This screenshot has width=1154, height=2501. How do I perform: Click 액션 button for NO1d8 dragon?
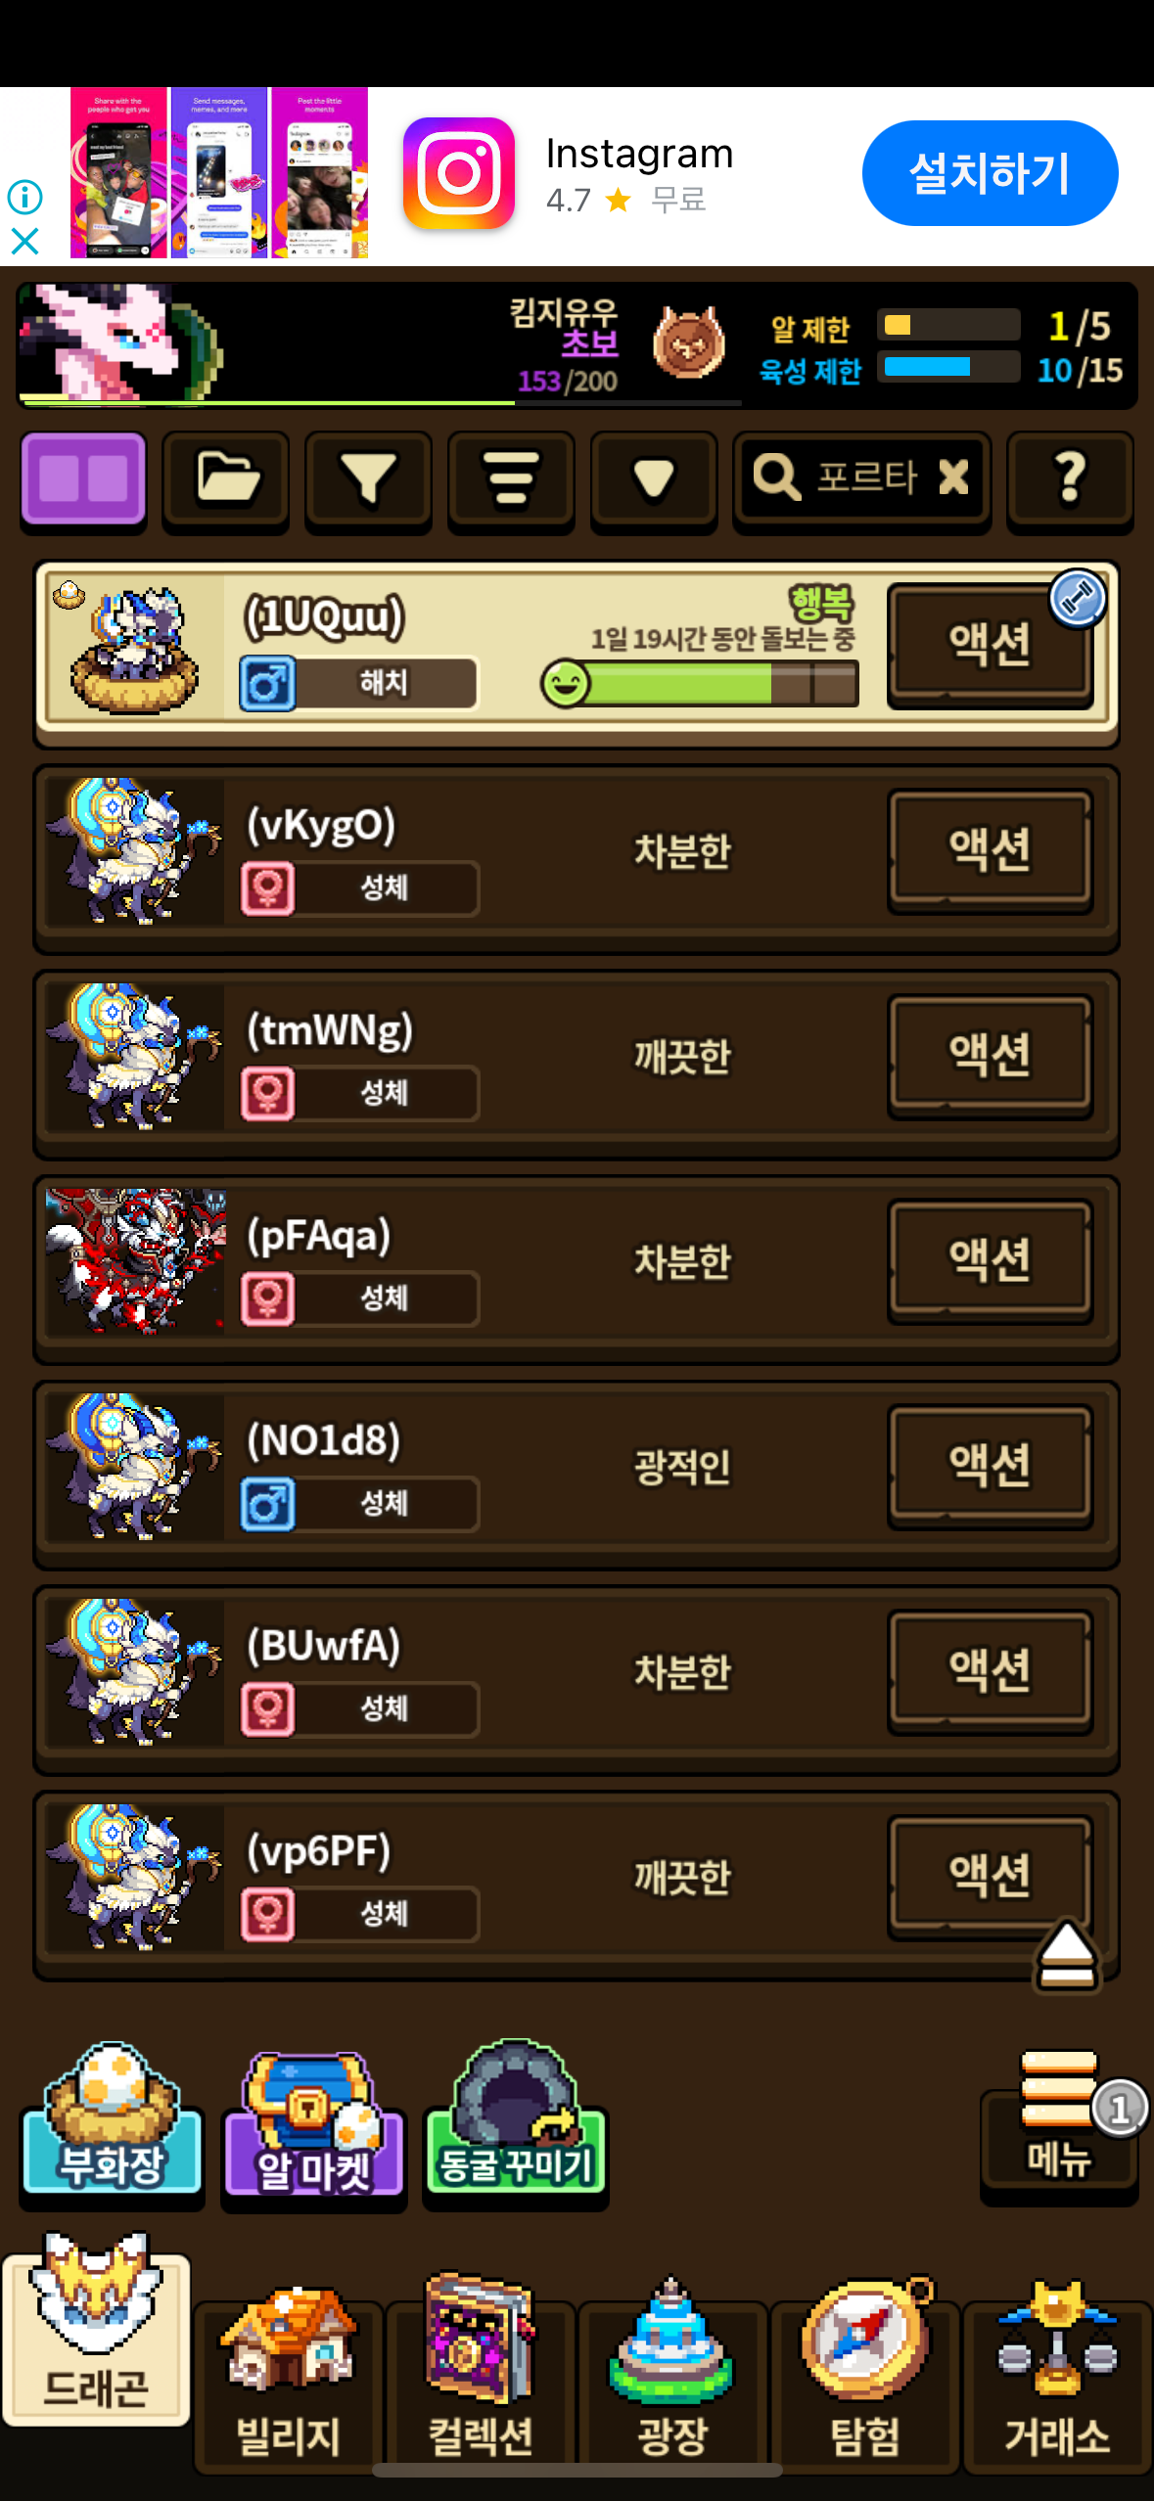(990, 1466)
